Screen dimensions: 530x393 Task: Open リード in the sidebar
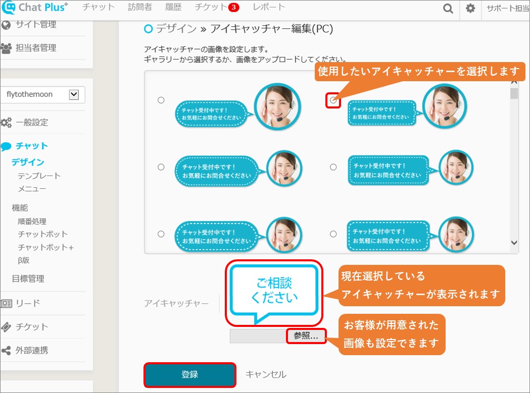coord(28,303)
